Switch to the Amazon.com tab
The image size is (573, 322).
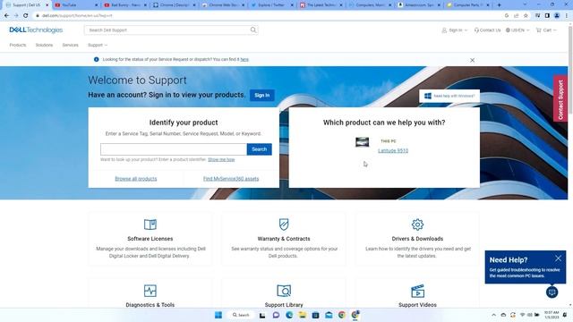(419, 5)
